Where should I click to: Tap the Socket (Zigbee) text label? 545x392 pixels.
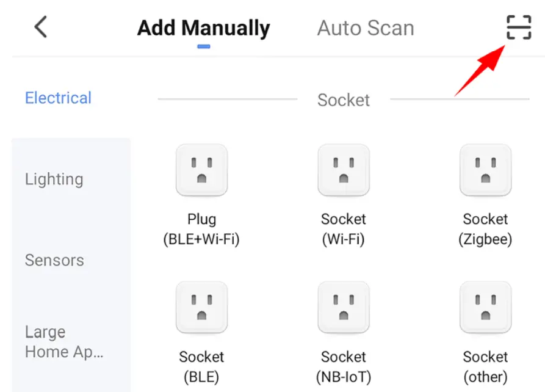pos(485,229)
